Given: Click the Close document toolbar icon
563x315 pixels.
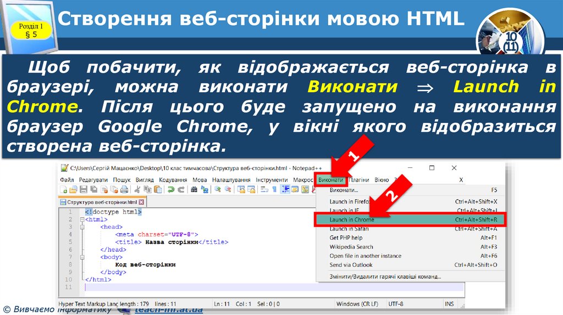Looking at the screenshot, I should click(x=104, y=189).
